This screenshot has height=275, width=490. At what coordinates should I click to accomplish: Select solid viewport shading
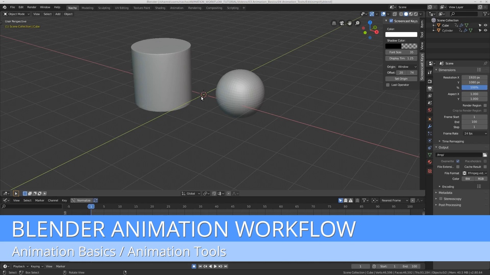click(x=406, y=14)
